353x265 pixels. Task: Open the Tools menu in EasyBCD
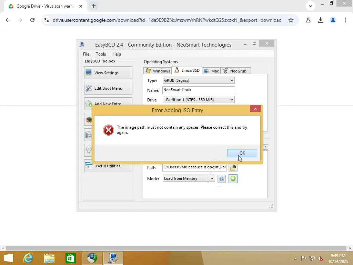[x=101, y=54]
